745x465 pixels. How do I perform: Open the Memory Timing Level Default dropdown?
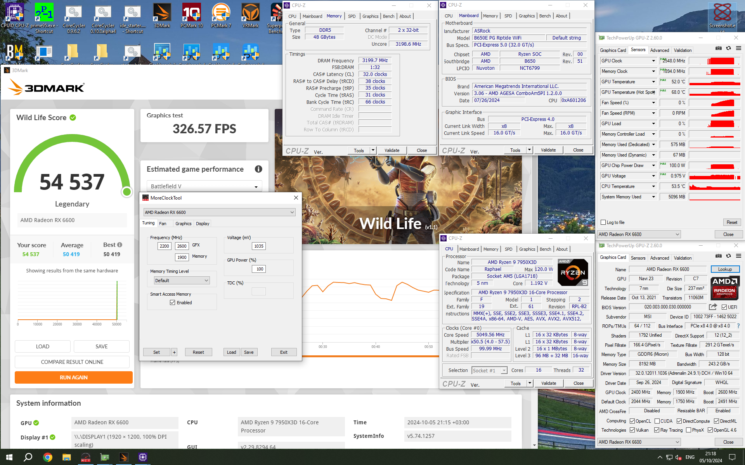click(182, 281)
